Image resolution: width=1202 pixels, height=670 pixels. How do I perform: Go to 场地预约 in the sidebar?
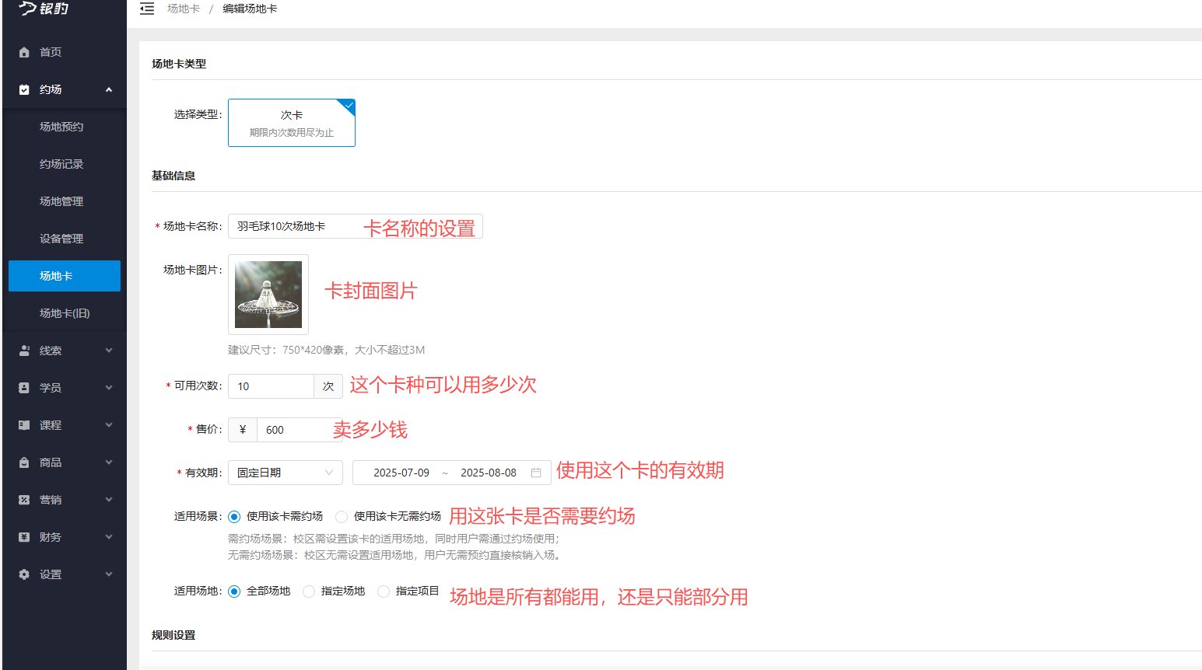pyautogui.click(x=60, y=126)
